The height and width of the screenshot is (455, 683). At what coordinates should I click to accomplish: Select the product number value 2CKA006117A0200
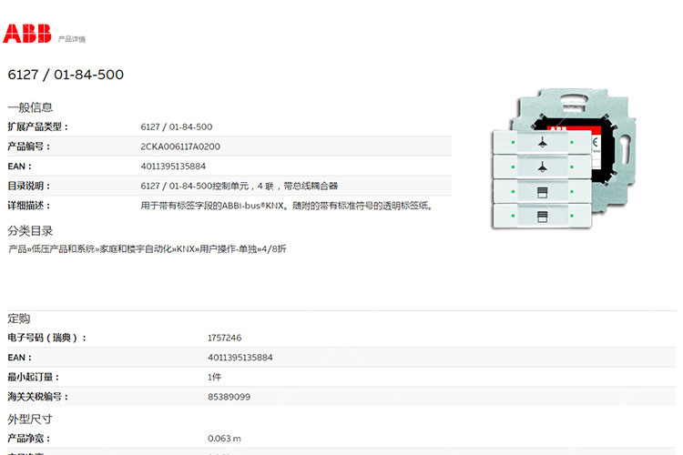(180, 147)
